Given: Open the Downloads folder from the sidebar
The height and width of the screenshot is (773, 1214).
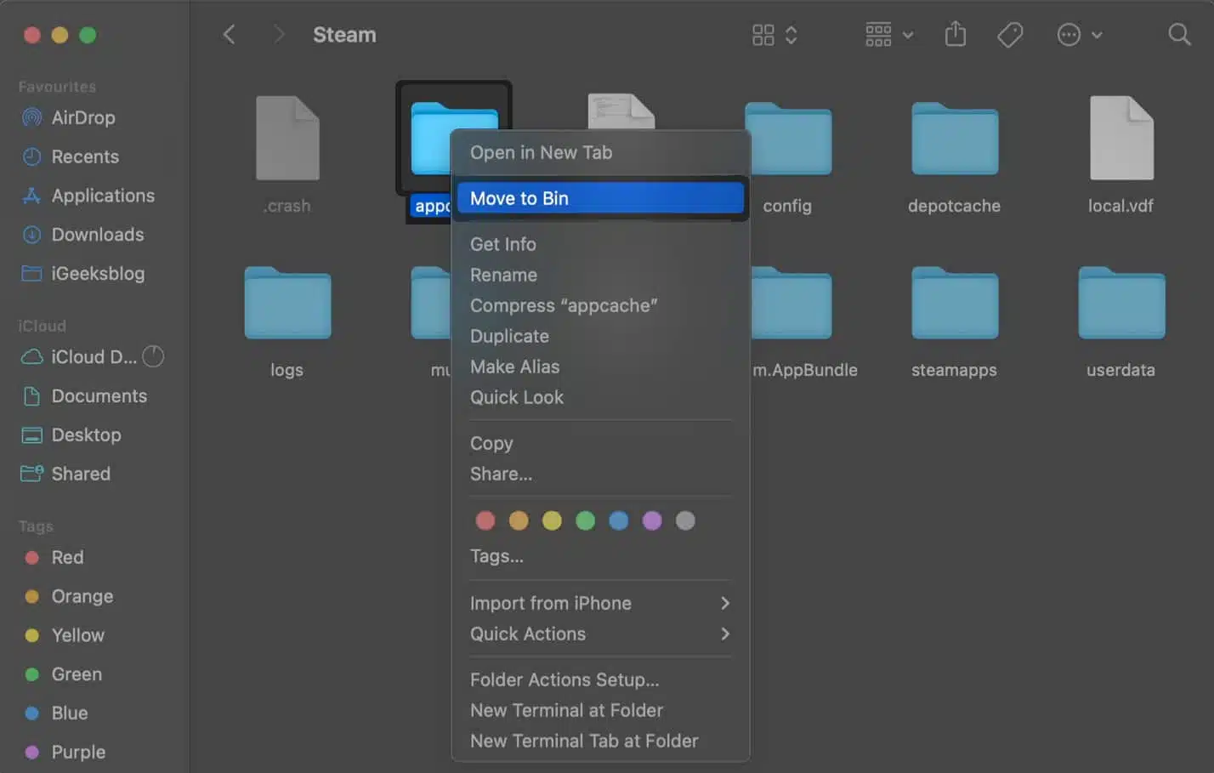Looking at the screenshot, I should tap(97, 235).
